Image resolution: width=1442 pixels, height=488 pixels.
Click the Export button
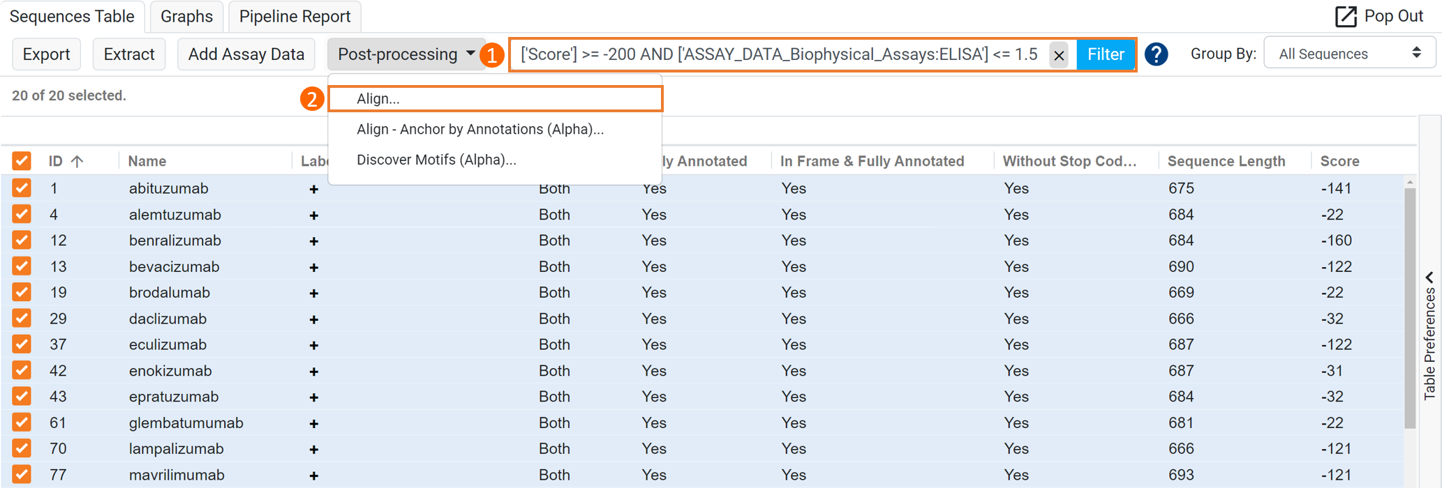point(47,54)
